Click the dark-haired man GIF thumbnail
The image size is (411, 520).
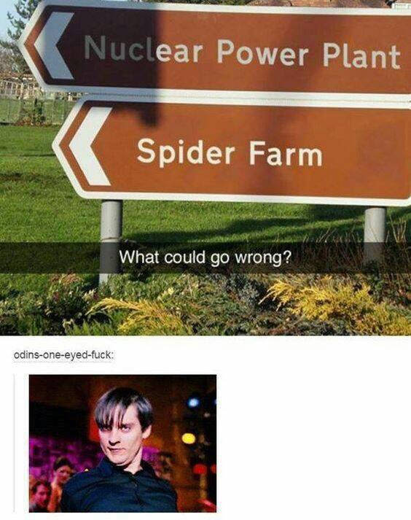[122, 443]
